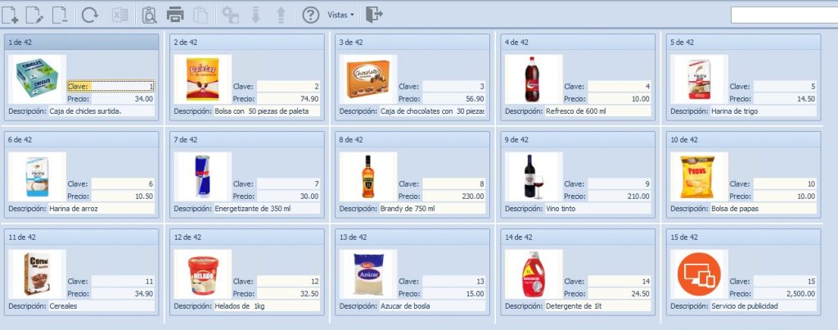This screenshot has height=330, width=838.
Task: Click the printer icon
Action: [175, 15]
